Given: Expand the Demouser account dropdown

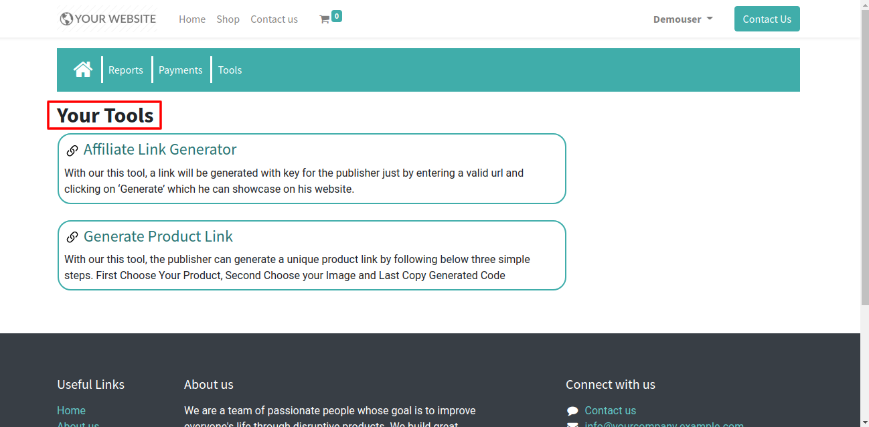Looking at the screenshot, I should [683, 19].
